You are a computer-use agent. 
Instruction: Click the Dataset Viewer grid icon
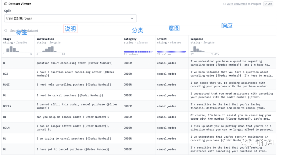coord(6,4)
